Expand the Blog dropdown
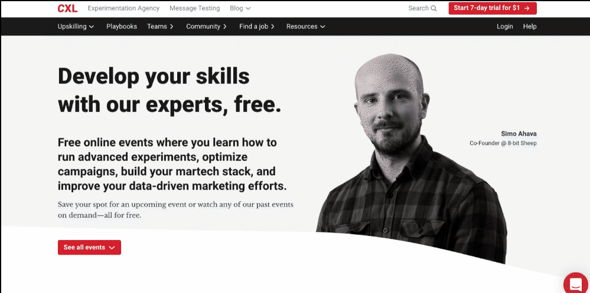This screenshot has height=293, width=590. tap(240, 8)
